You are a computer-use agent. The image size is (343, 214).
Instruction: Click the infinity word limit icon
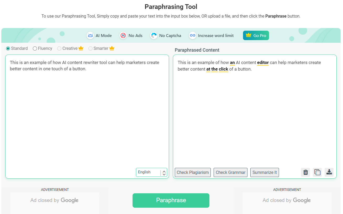point(193,35)
